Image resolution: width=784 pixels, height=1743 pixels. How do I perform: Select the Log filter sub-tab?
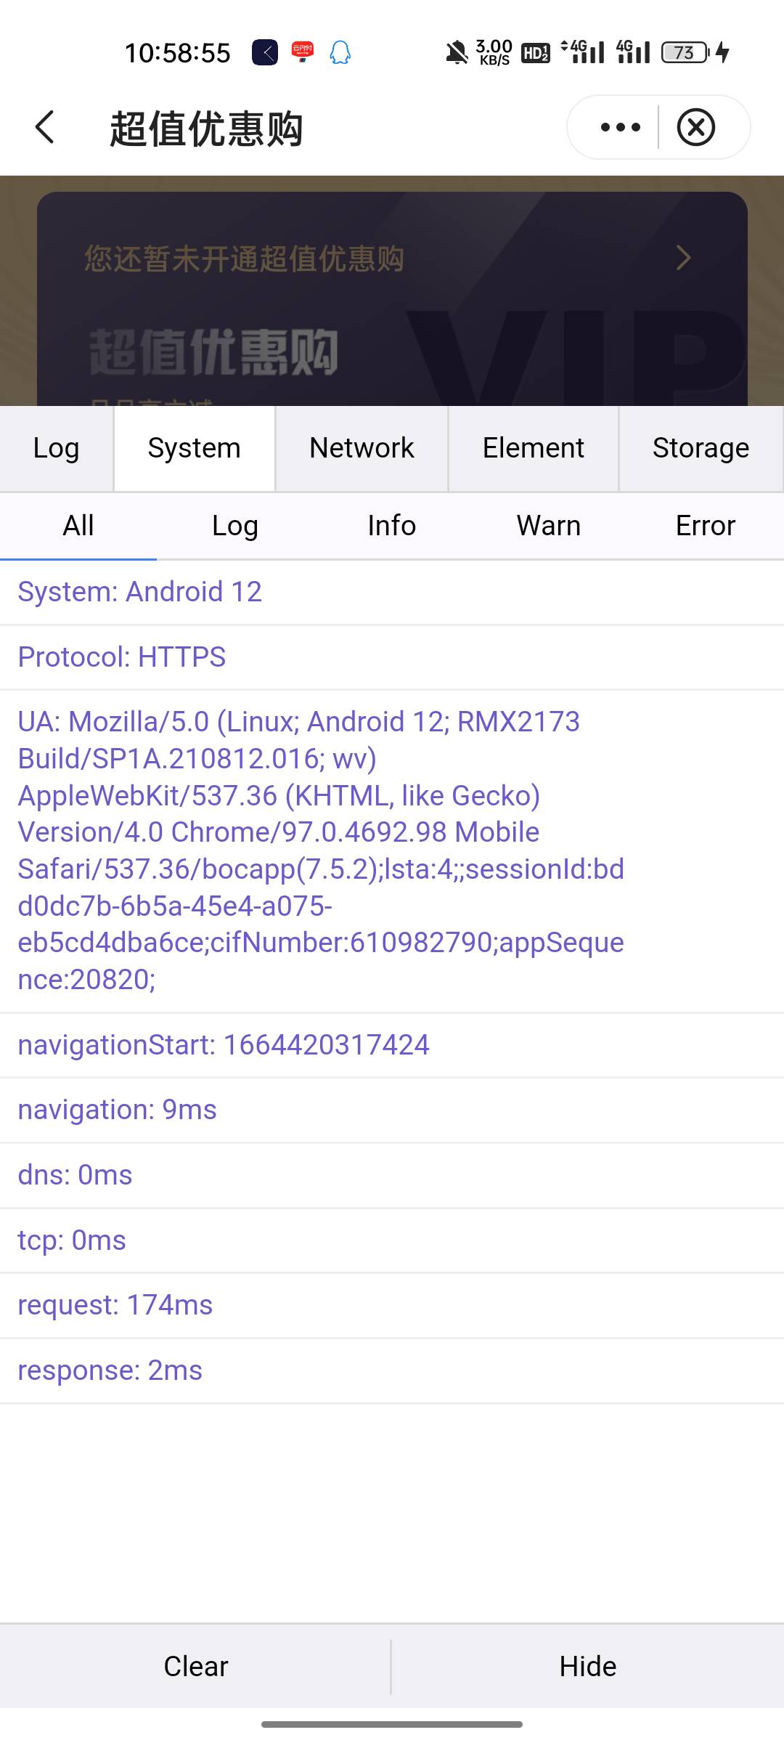pos(235,526)
